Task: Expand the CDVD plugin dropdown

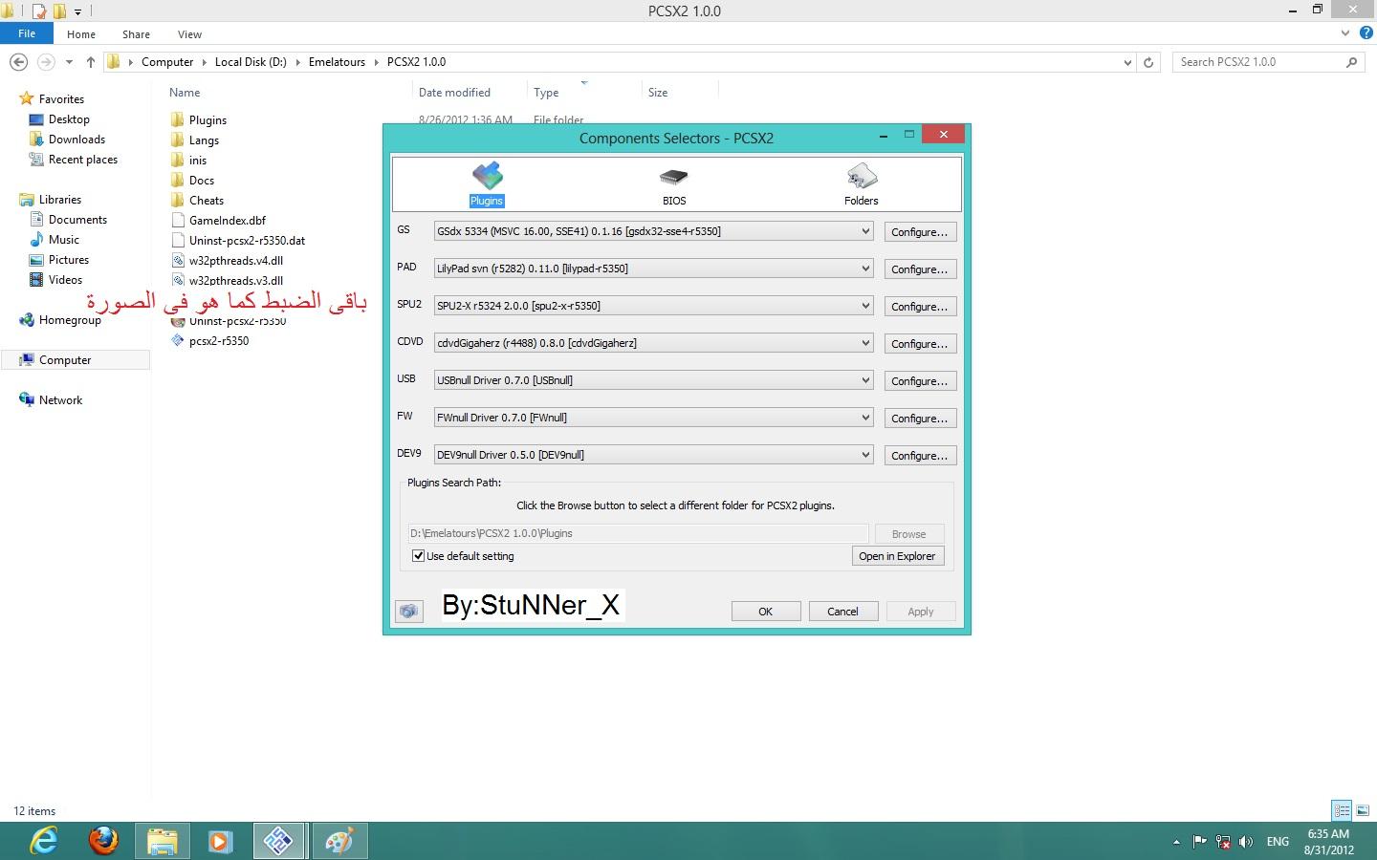Action: (864, 343)
